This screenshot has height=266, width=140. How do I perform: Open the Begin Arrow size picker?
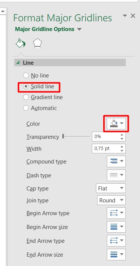point(116,227)
